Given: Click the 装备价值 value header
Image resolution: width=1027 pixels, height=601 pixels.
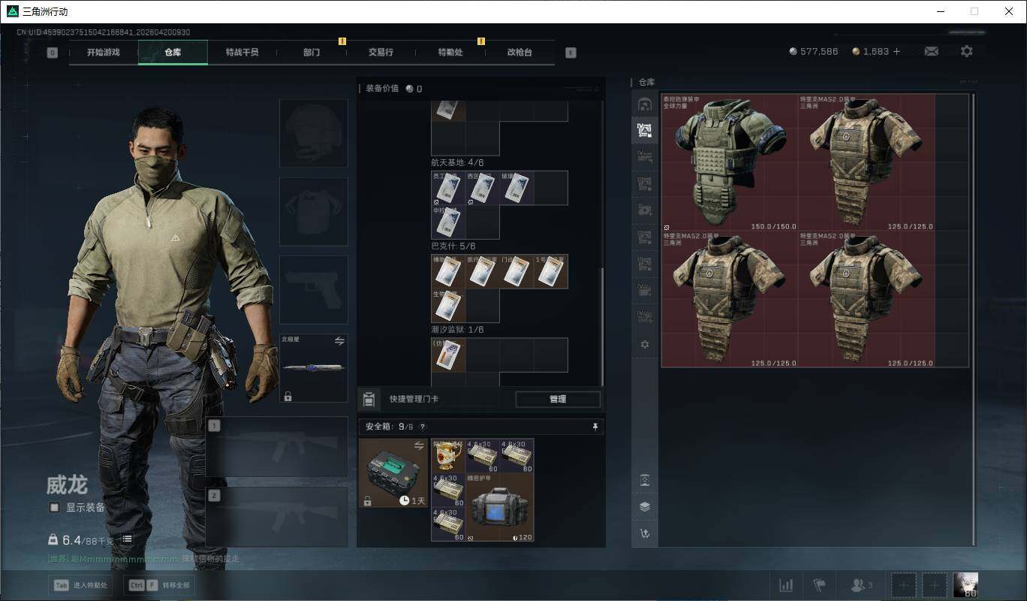Looking at the screenshot, I should 393,89.
